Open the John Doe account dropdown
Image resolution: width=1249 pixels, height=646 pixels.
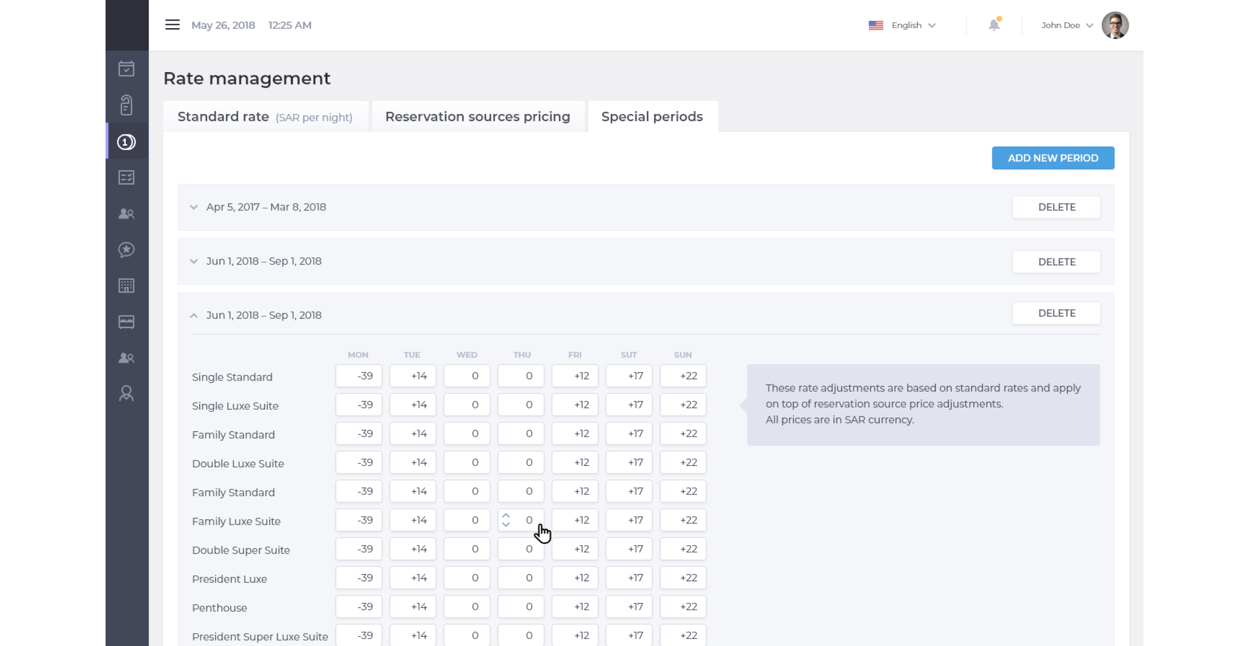[1067, 25]
